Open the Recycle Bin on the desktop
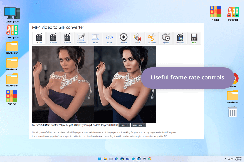 click(233, 112)
